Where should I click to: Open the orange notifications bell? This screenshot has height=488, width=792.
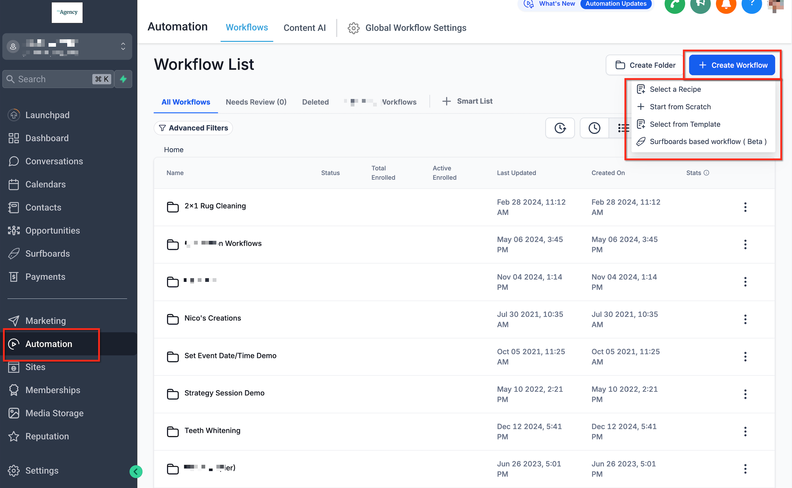pos(726,5)
